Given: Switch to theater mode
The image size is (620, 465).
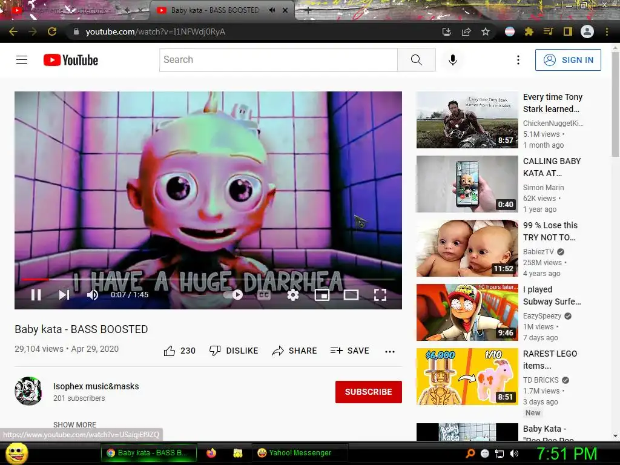Looking at the screenshot, I should [x=351, y=295].
